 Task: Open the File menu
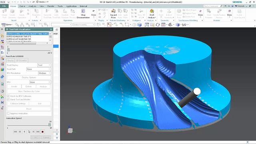[x=4, y=6]
